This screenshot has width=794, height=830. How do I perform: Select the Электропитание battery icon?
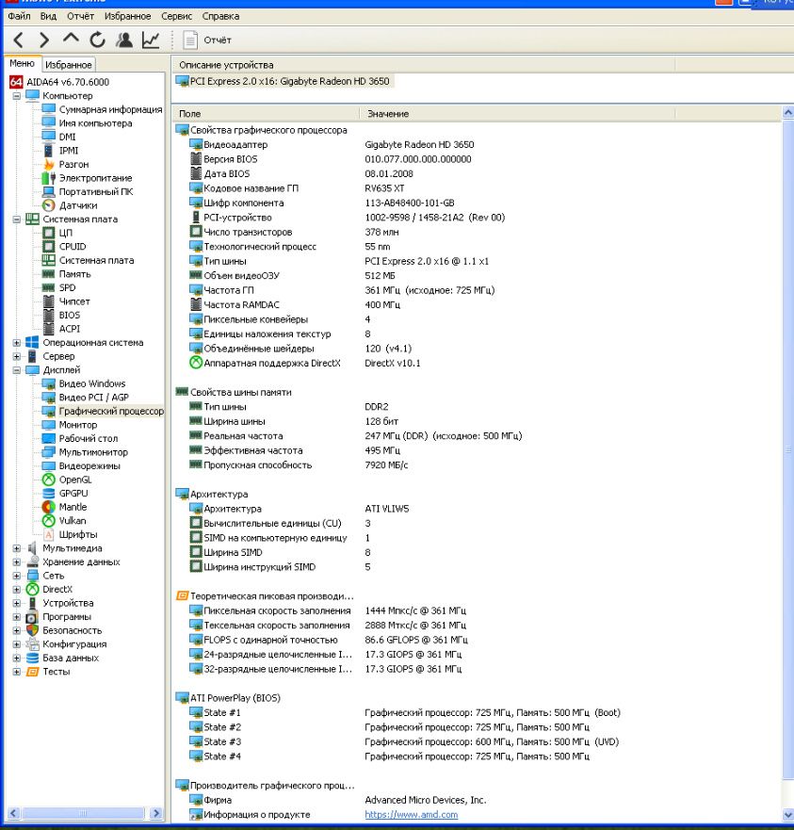(49, 178)
